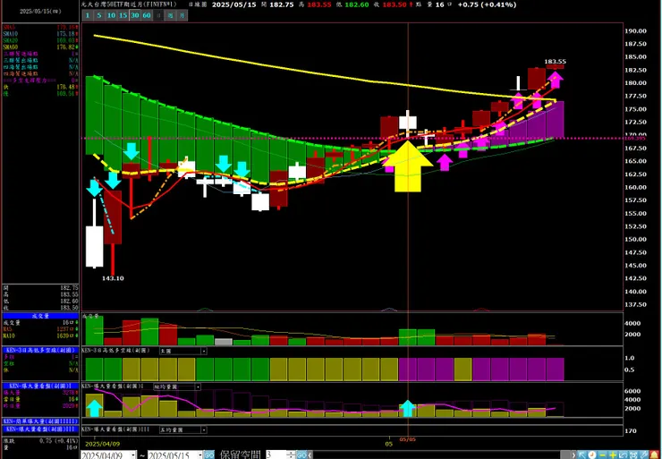Open the KEN-爆大量看盤 I 短均量圖 dropdown
This screenshot has width=662, height=459.
click(x=198, y=387)
